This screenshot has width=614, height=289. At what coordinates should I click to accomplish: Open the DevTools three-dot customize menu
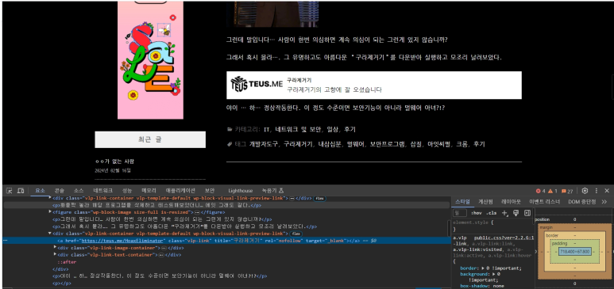coord(597,191)
